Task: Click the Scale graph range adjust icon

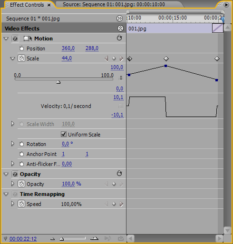Action: (121, 78)
